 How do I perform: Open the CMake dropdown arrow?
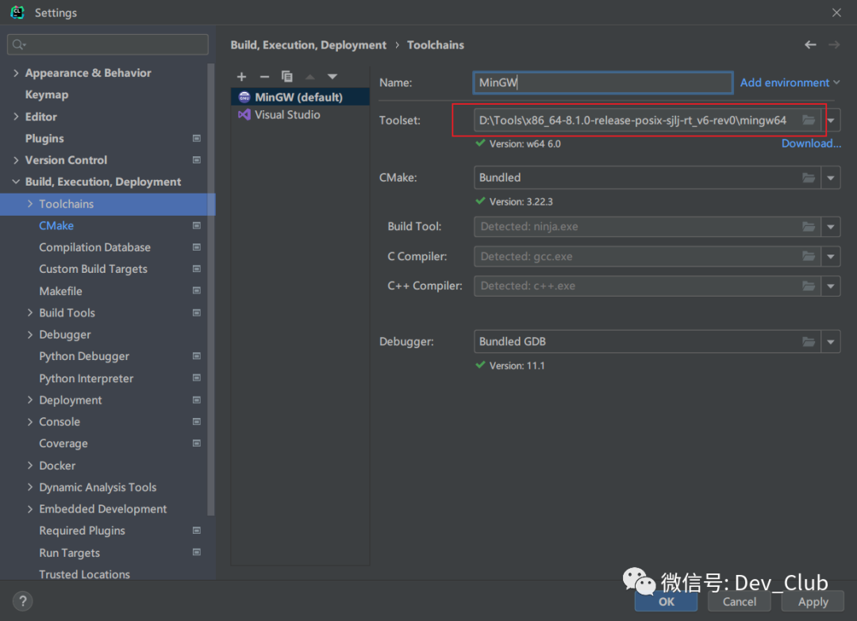[x=831, y=178]
